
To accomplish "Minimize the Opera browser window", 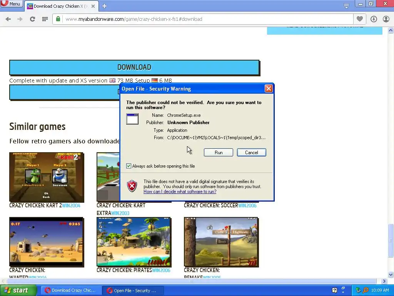I will coord(360,3).
